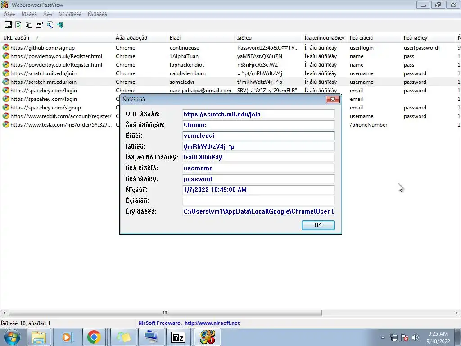Click the Find toolbar icon

(x=50, y=25)
